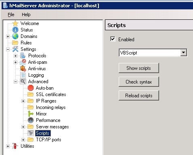Expand the TCP/IP ports tree node
Image resolution: width=193 pixels, height=155 pixels.
tap(23, 140)
